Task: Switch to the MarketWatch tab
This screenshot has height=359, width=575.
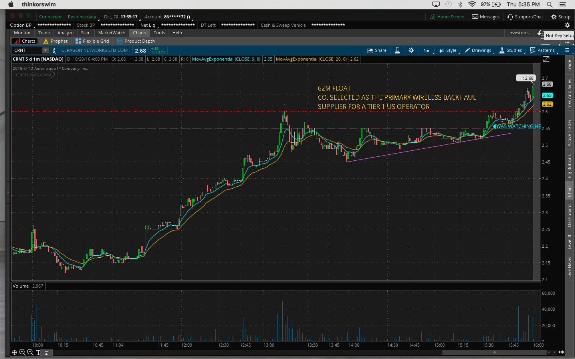Action: (x=111, y=33)
